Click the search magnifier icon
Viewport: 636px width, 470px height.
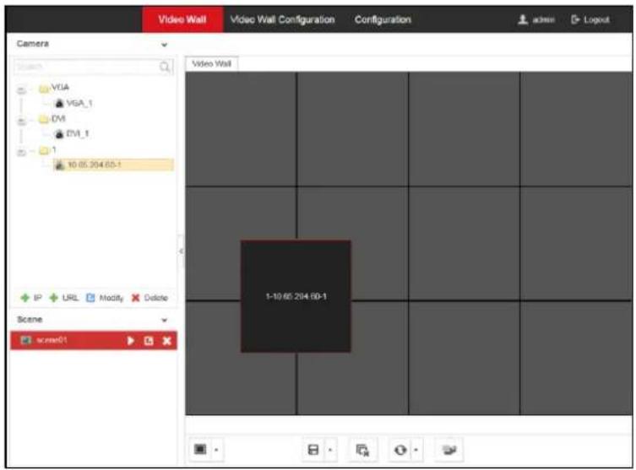pos(165,67)
